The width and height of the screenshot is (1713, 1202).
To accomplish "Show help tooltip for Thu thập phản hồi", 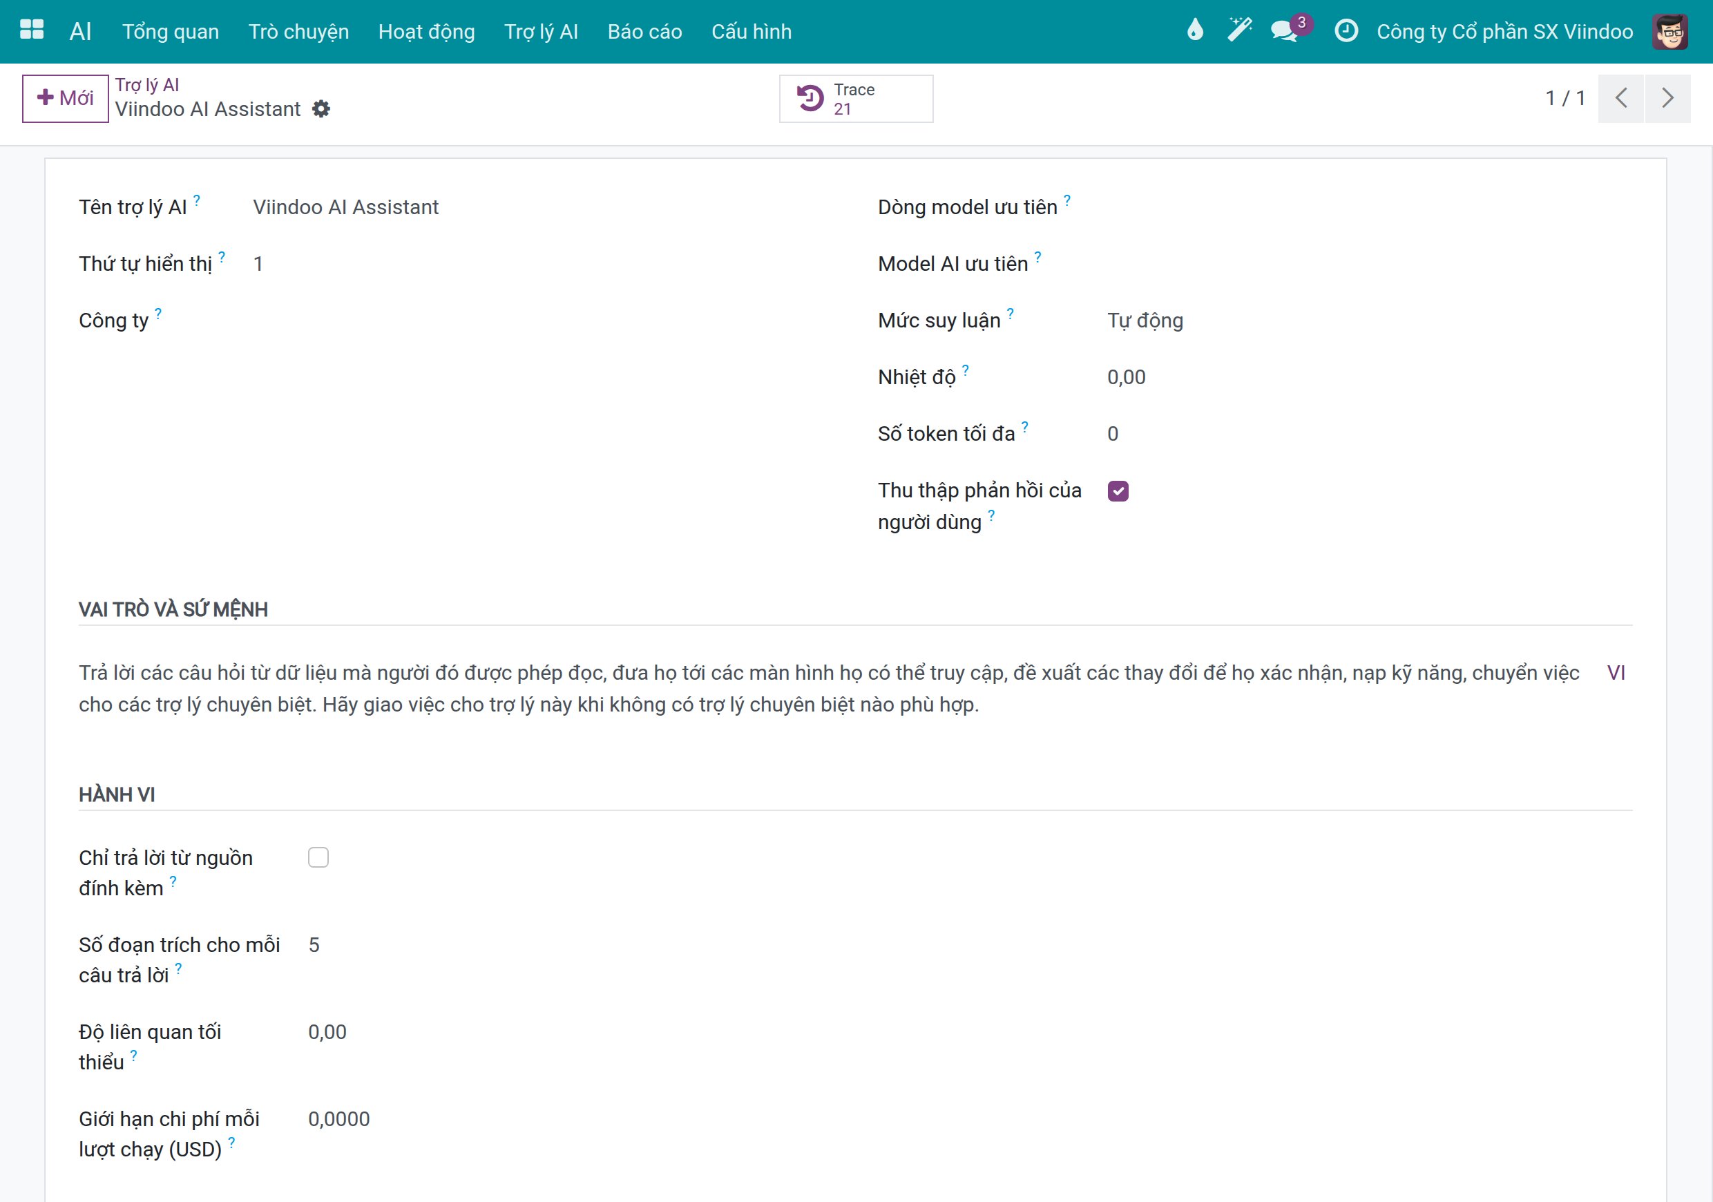I will click(x=992, y=515).
